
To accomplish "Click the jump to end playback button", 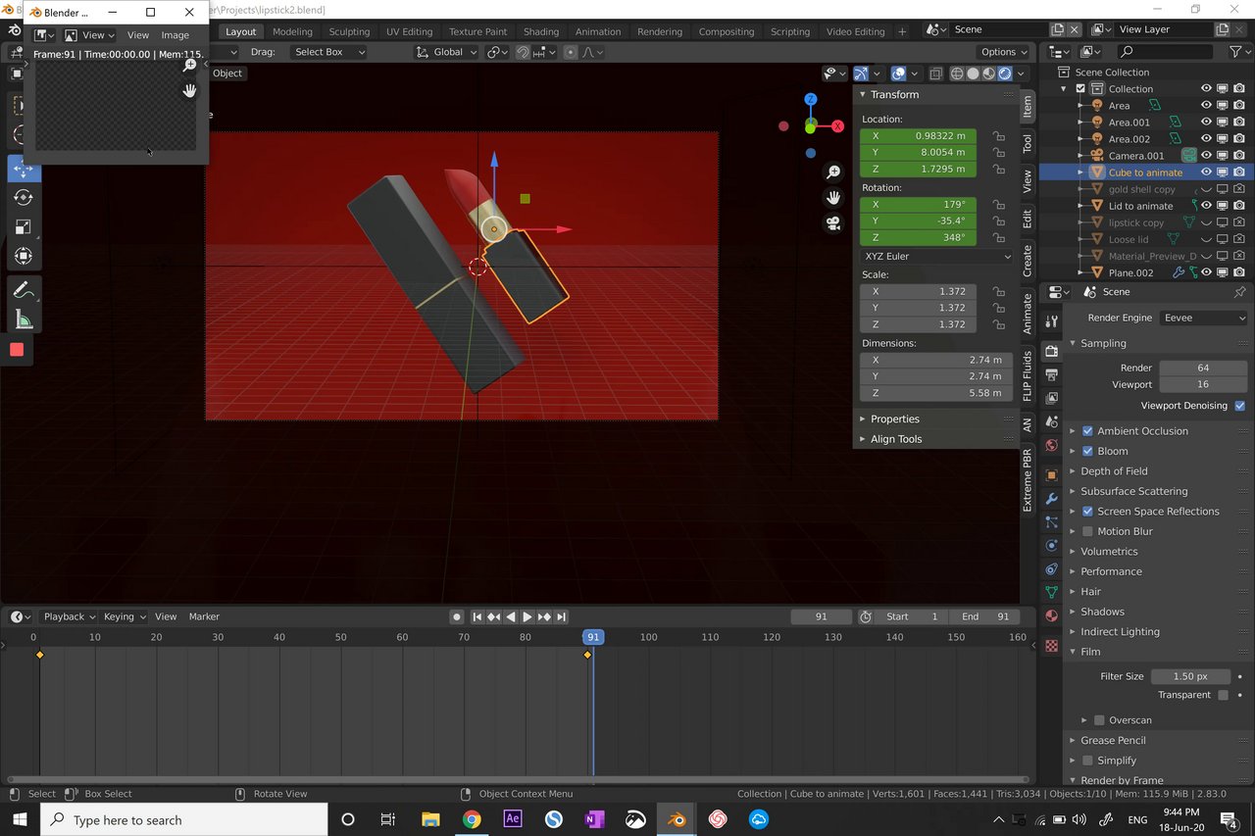I will [561, 616].
